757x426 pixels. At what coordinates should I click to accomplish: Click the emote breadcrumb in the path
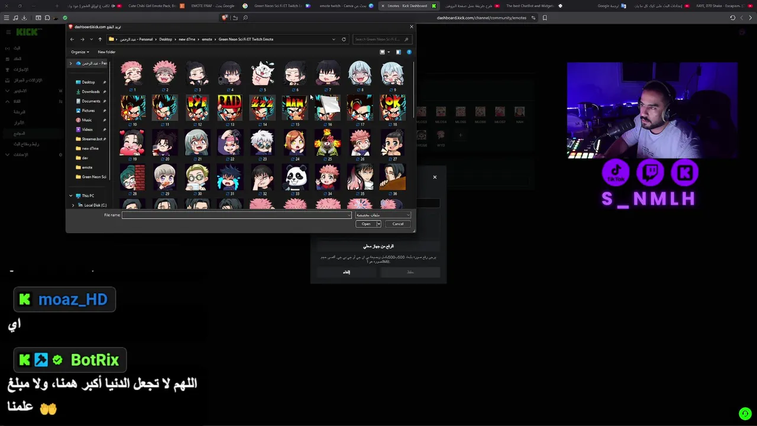click(207, 39)
